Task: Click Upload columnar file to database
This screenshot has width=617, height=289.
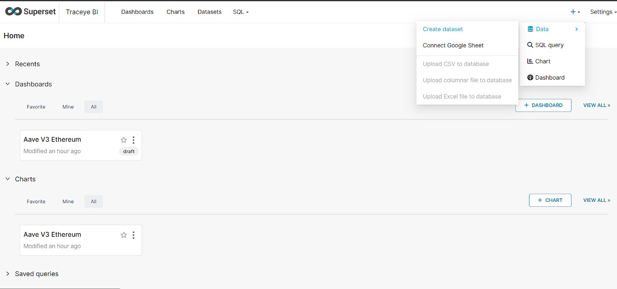Action: point(467,80)
